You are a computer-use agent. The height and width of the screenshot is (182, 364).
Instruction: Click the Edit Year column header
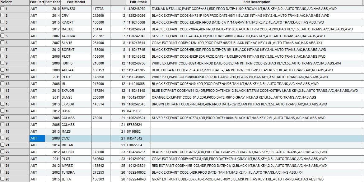pos(53,2)
